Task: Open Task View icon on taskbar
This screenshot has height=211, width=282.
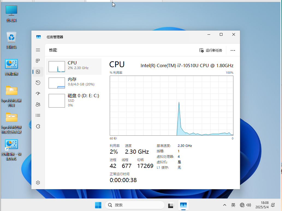Action: (171, 205)
